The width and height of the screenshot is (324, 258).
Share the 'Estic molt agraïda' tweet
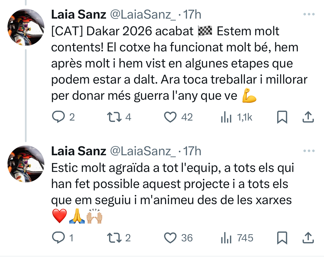click(308, 238)
